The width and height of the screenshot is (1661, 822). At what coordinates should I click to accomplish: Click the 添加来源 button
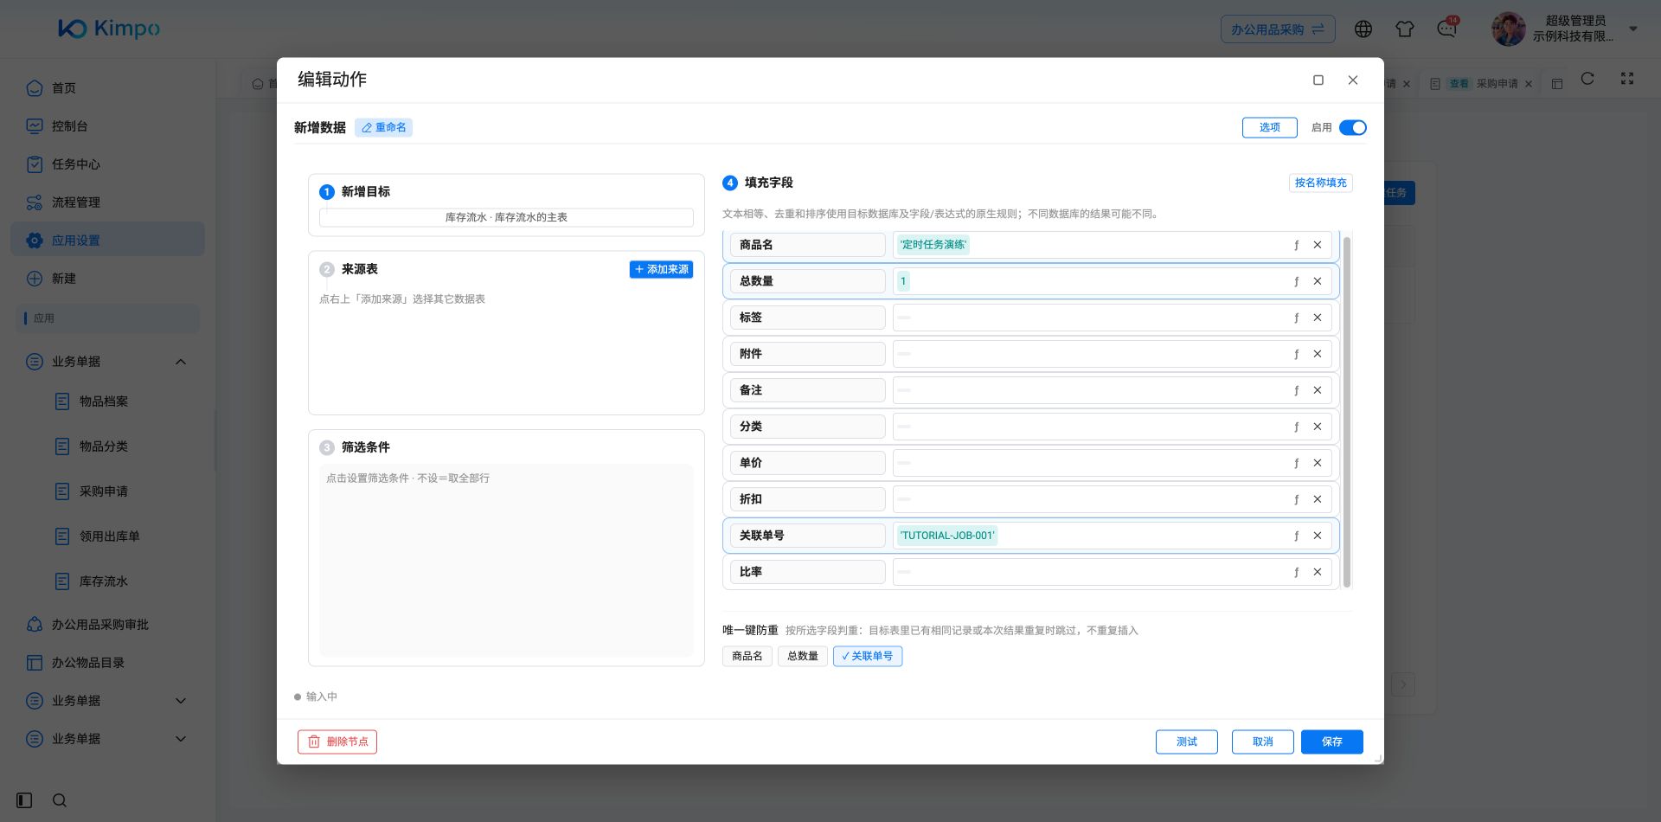(662, 270)
